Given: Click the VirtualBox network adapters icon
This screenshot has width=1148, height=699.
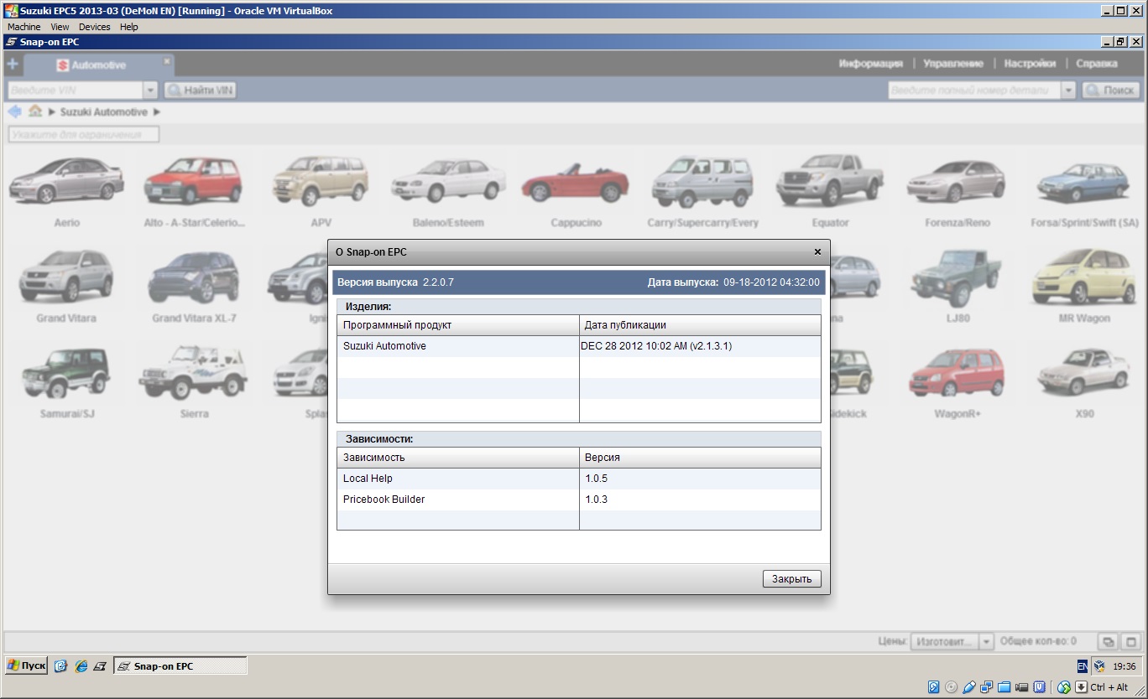Looking at the screenshot, I should [986, 687].
